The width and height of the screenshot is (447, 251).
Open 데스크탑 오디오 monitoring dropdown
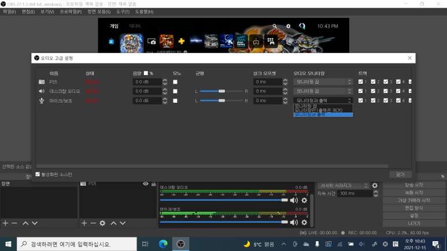click(323, 91)
